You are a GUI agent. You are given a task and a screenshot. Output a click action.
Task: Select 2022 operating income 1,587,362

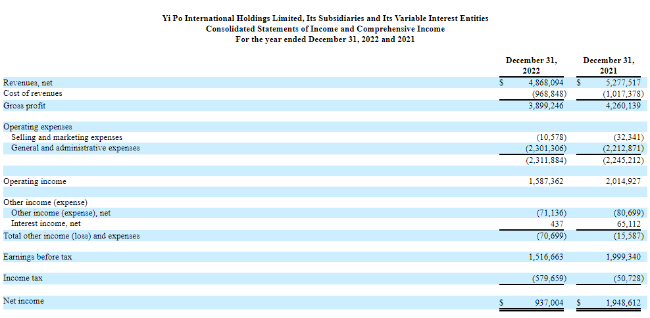pyautogui.click(x=546, y=181)
